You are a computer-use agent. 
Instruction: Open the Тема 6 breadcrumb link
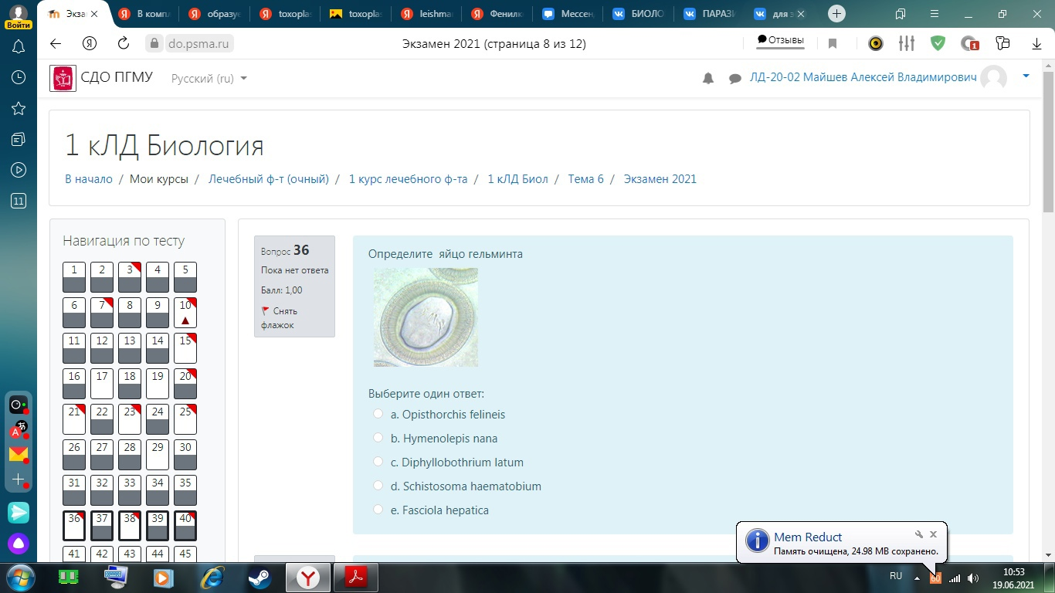pyautogui.click(x=586, y=179)
